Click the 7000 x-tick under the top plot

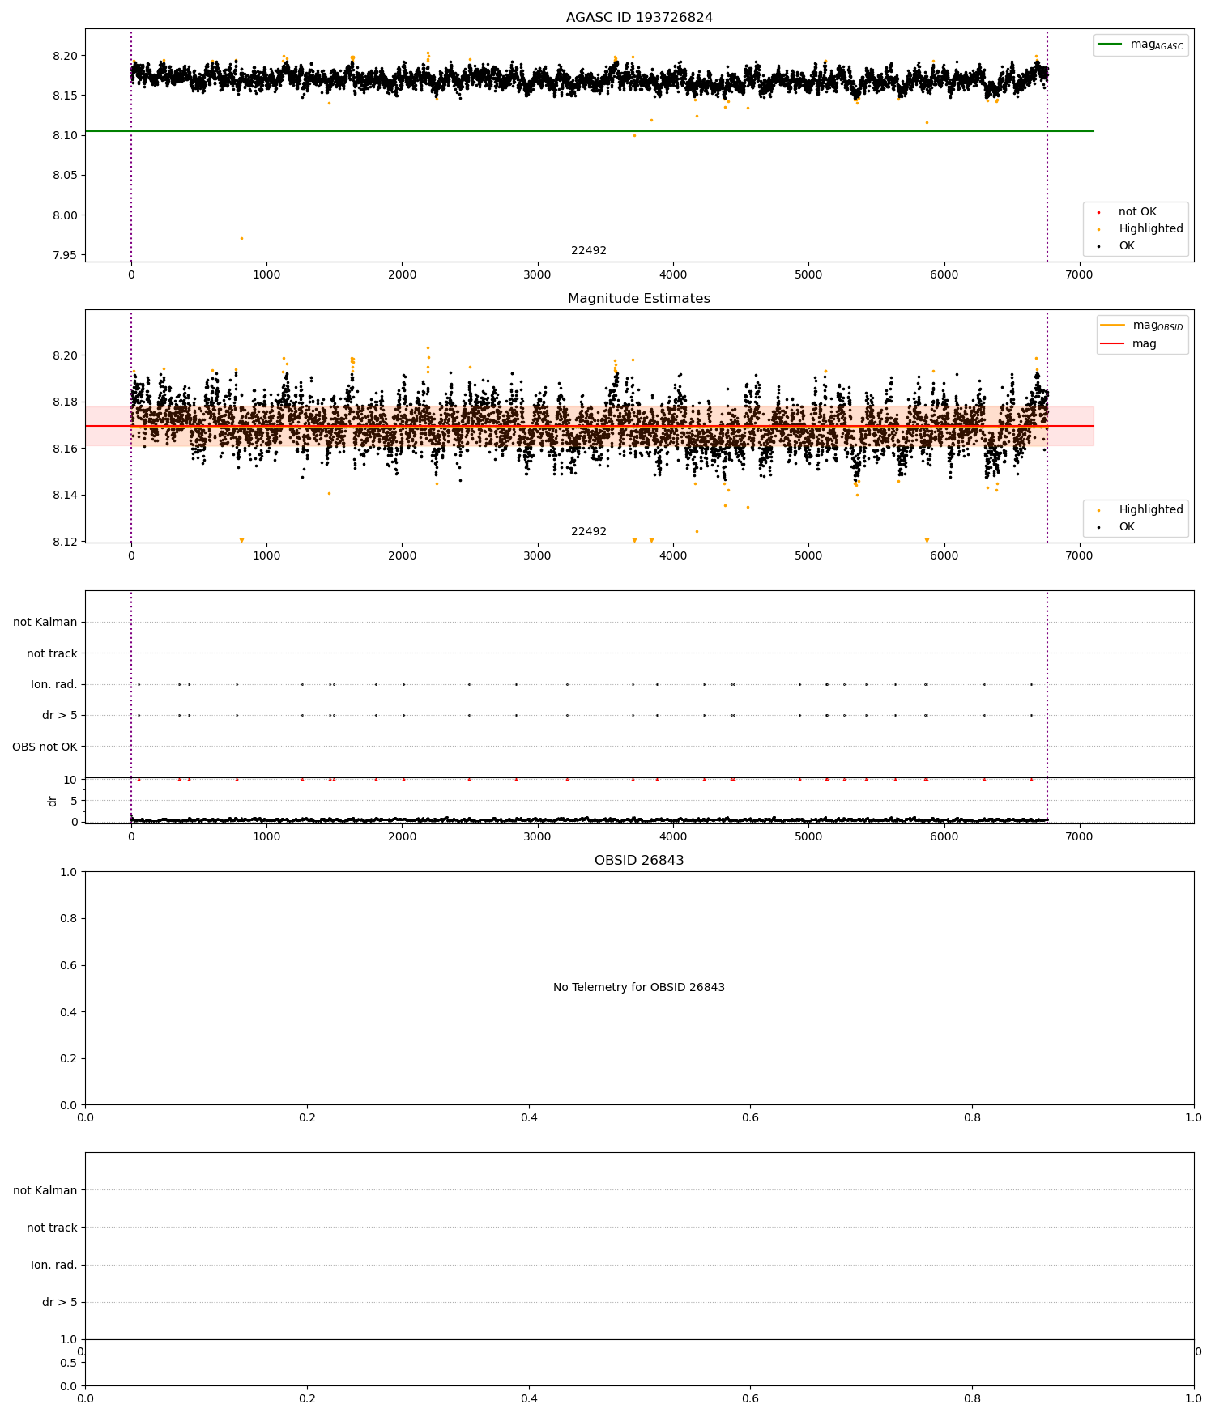[1080, 274]
